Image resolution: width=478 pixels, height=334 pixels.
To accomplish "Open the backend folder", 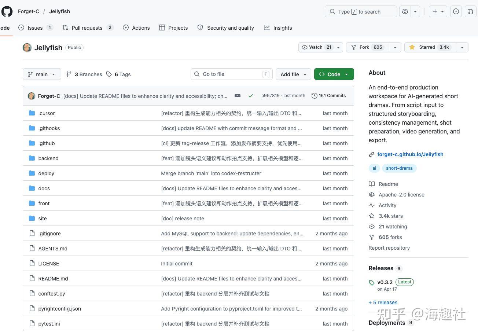I will [48, 158].
